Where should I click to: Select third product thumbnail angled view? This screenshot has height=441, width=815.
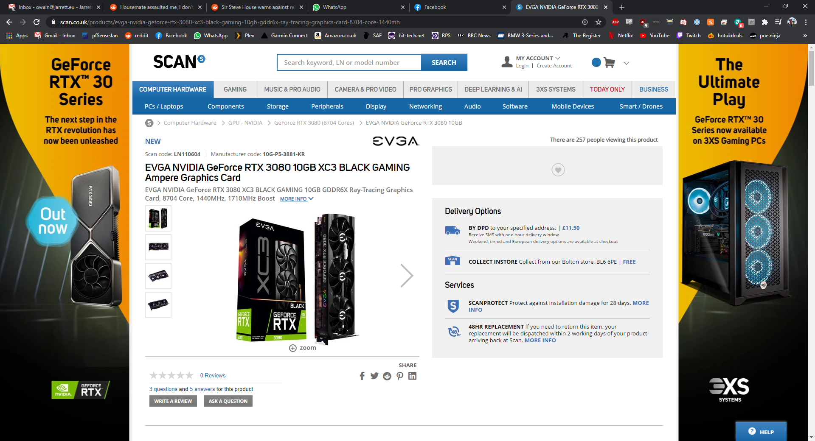[x=158, y=276]
